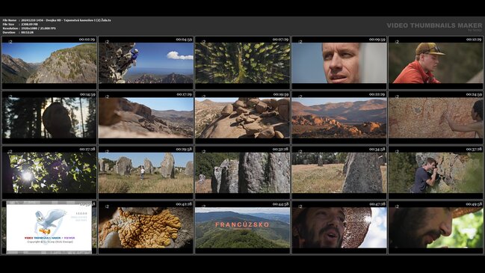Select the cave rock paintings thumbnail at 00:24:59
This screenshot has width=485, height=273.
[x=436, y=117]
